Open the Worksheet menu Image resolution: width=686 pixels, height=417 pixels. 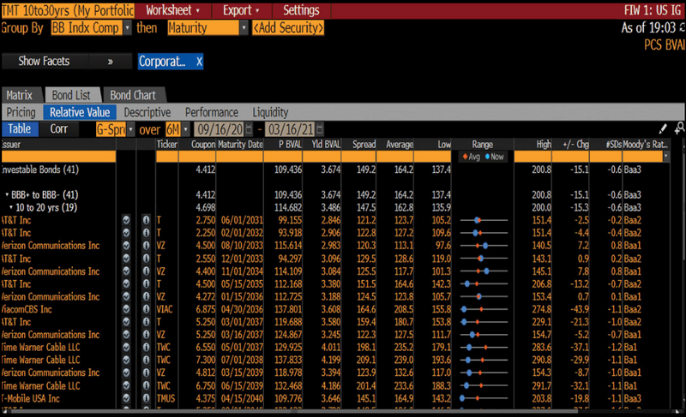tap(173, 10)
